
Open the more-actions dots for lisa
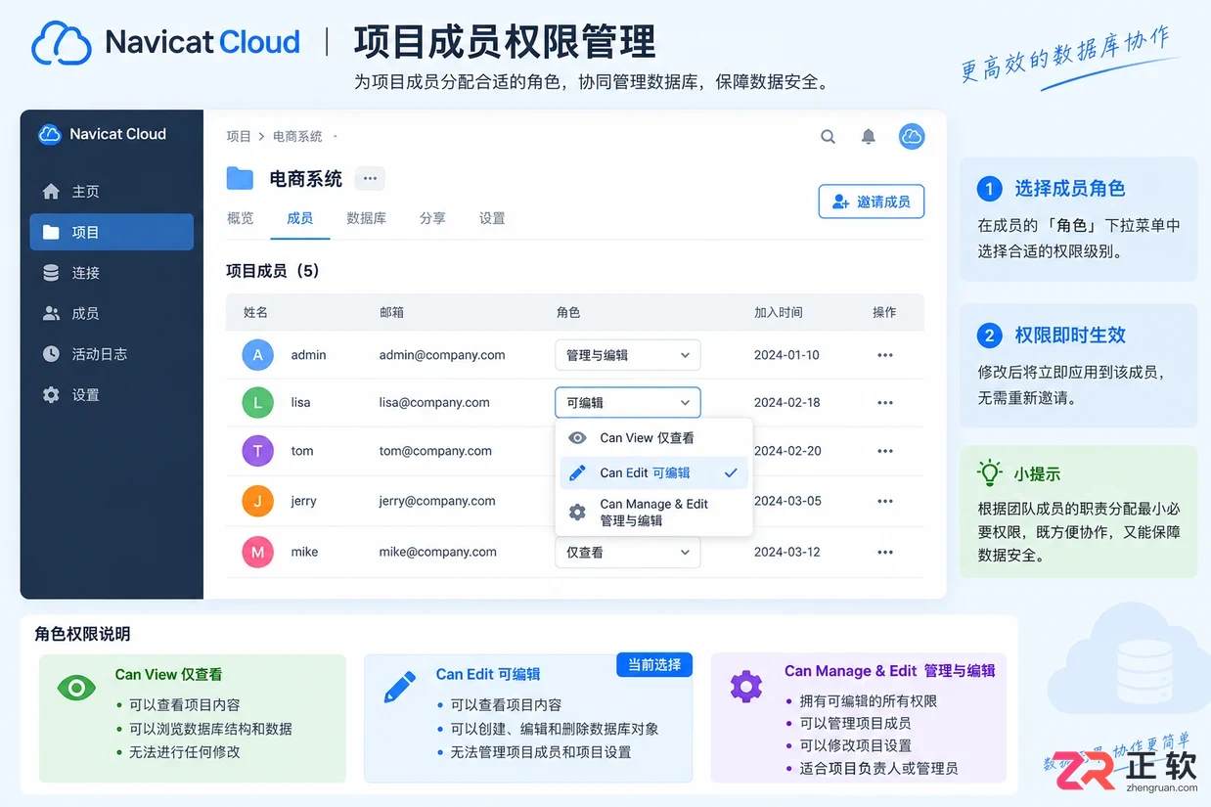885,402
